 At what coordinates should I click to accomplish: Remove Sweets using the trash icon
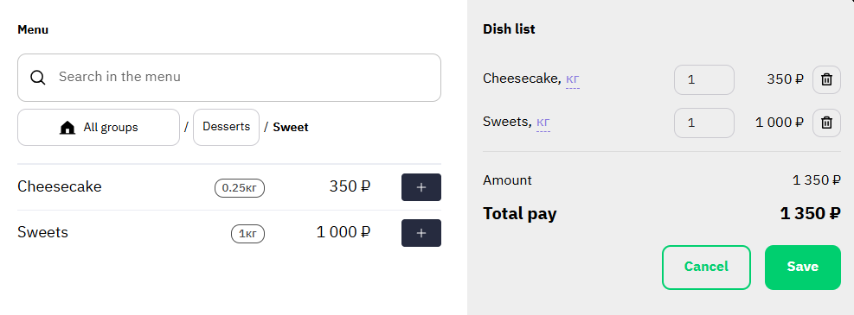point(827,123)
